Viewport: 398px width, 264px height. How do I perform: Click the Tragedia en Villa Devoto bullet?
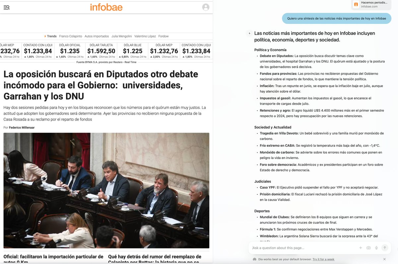tap(322, 136)
